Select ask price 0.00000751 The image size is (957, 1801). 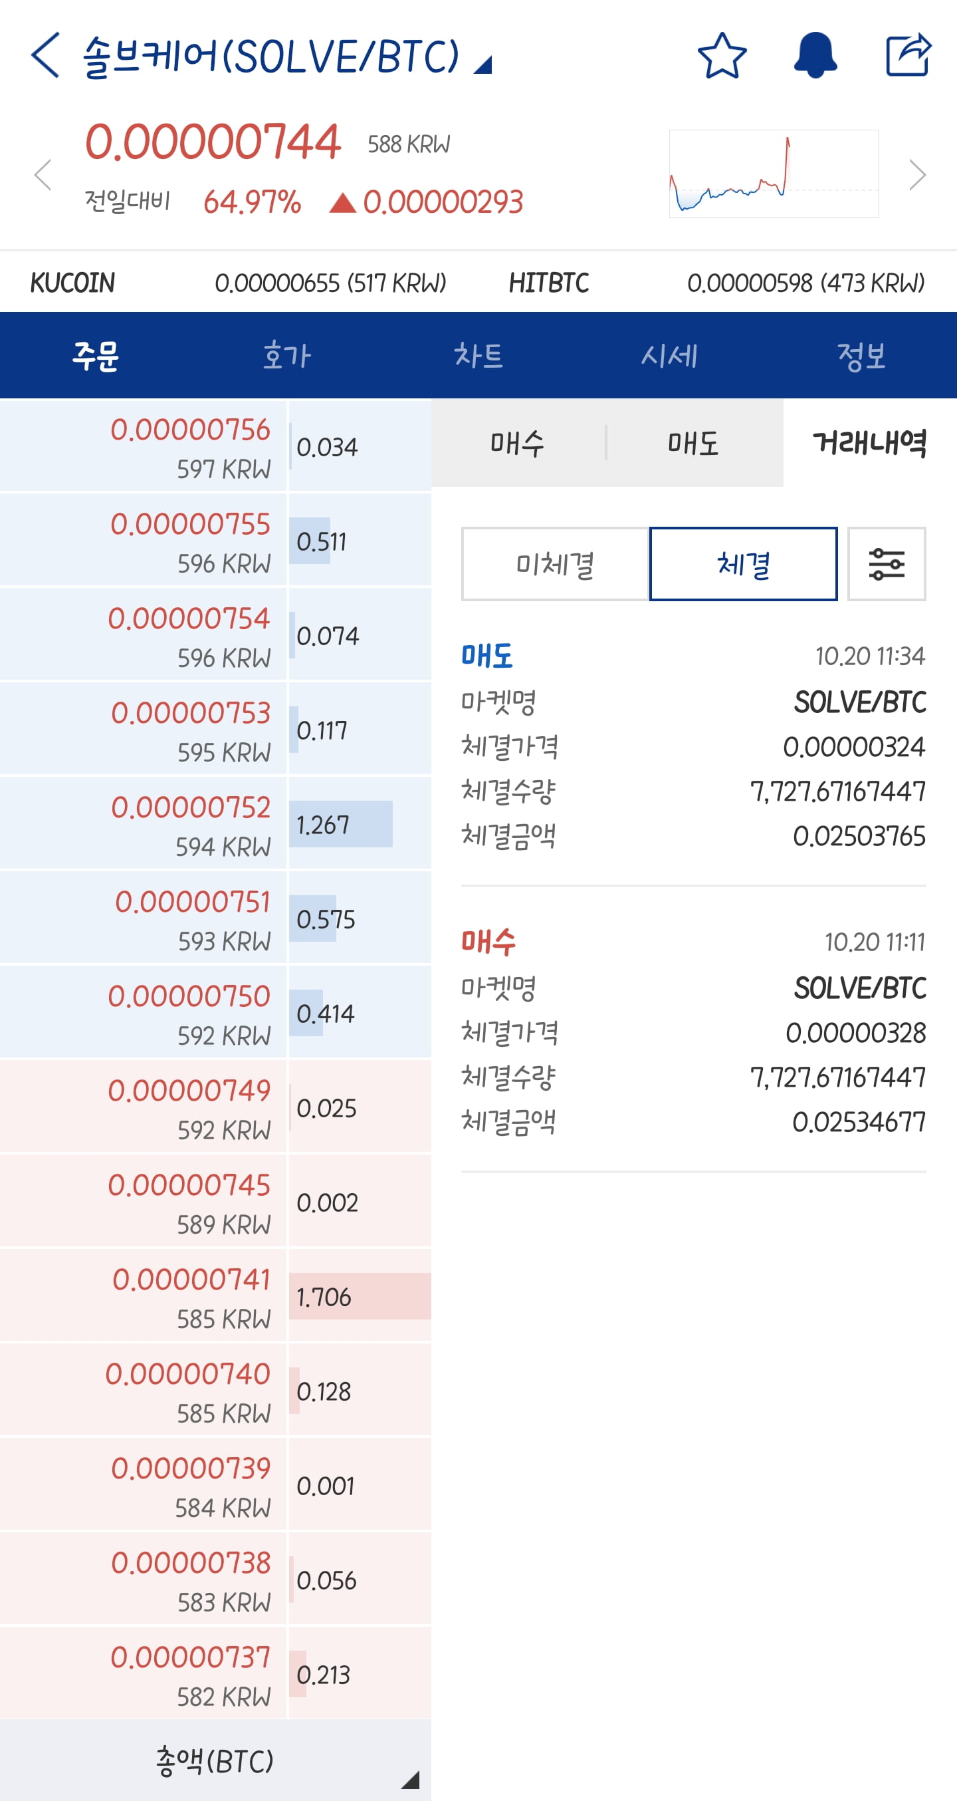(x=143, y=917)
